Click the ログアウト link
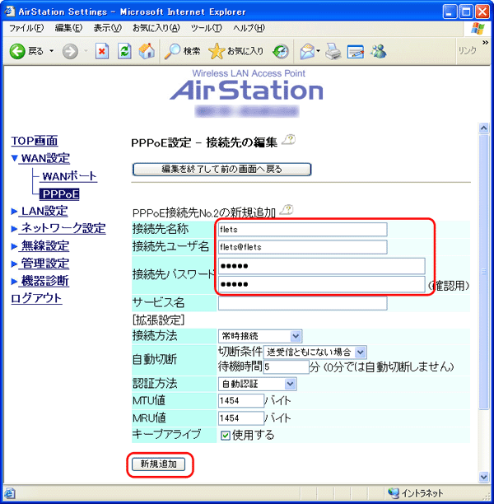Image resolution: width=494 pixels, height=504 pixels. click(x=36, y=298)
